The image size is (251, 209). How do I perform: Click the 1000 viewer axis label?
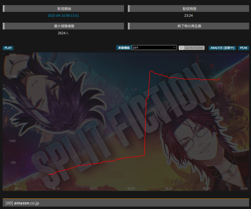point(12,141)
